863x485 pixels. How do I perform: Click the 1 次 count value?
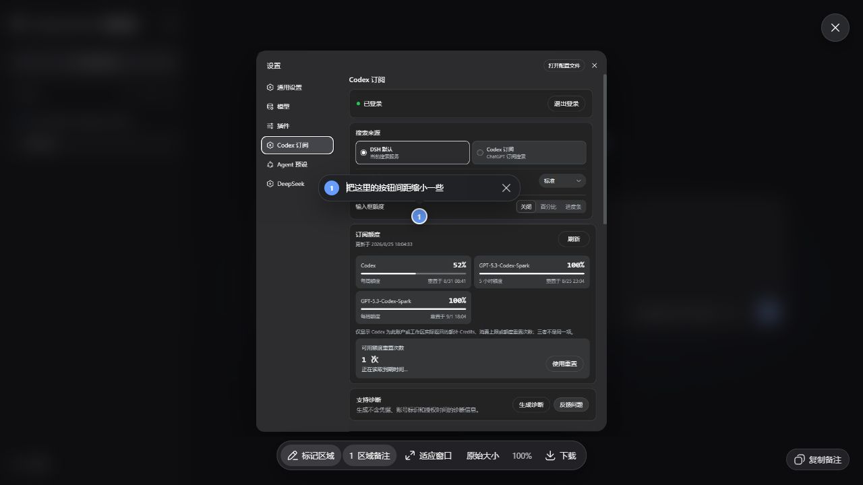[x=369, y=359]
